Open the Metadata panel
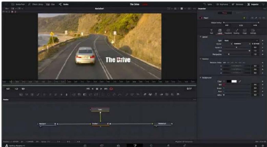The height and width of the screenshot is (147, 267). (238, 4)
